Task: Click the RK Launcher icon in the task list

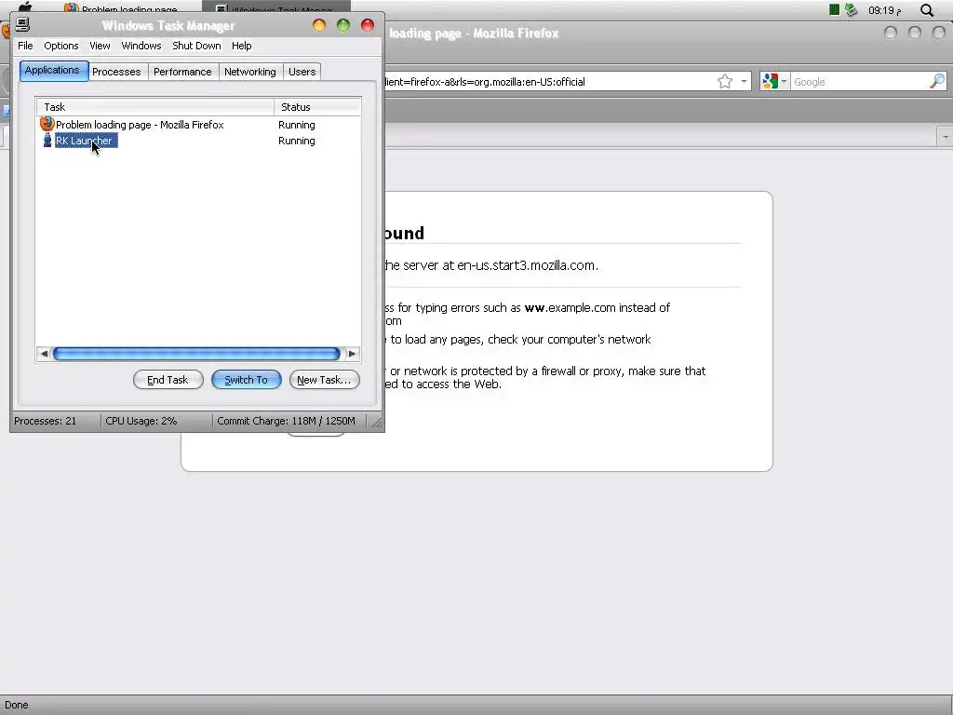Action: pos(47,141)
